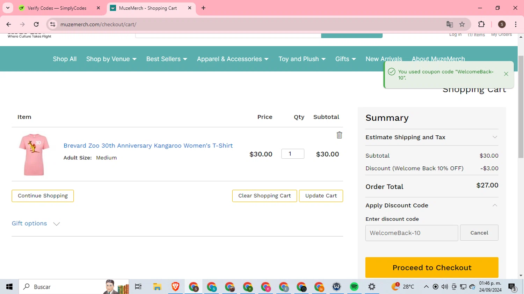
Task: Close the MuzeMerch Shopping Cart tab
Action: (x=190, y=8)
